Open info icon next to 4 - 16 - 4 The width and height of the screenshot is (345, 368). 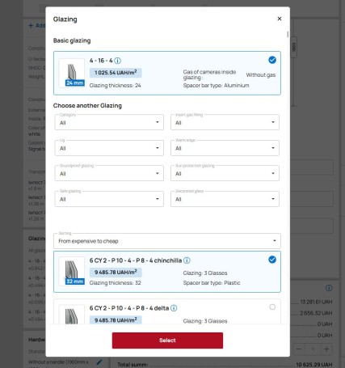click(x=117, y=61)
